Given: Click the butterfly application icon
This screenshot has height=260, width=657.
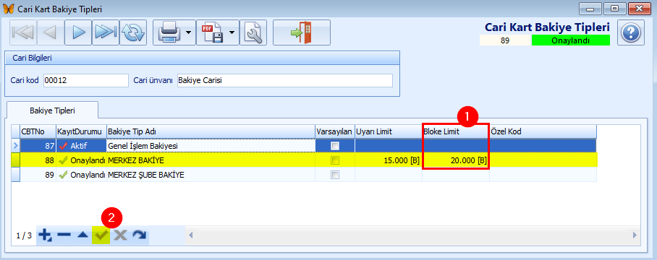Looking at the screenshot, I should point(9,9).
